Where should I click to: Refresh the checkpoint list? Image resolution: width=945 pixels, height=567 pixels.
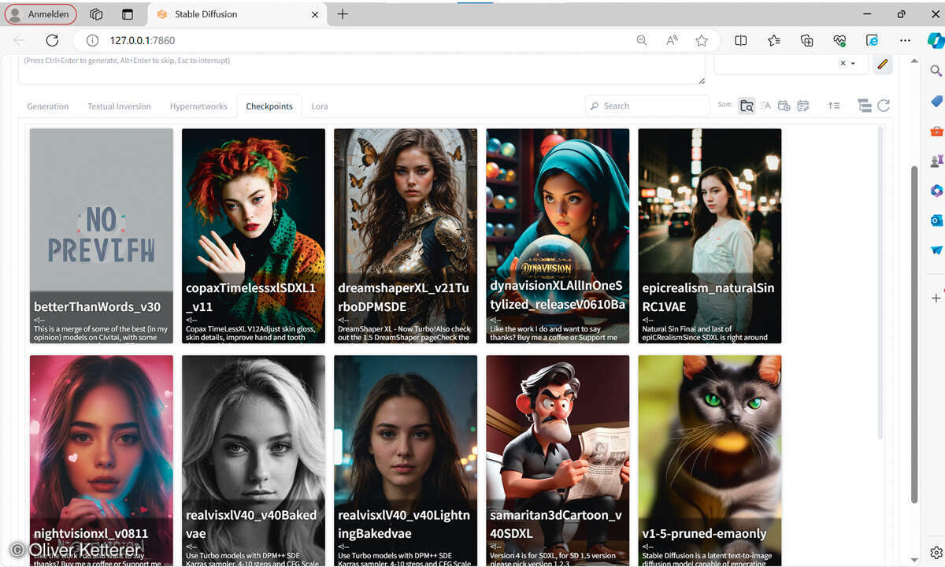point(884,106)
